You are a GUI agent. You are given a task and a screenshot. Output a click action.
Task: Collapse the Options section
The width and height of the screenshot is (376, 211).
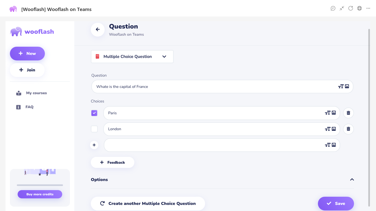point(352,179)
